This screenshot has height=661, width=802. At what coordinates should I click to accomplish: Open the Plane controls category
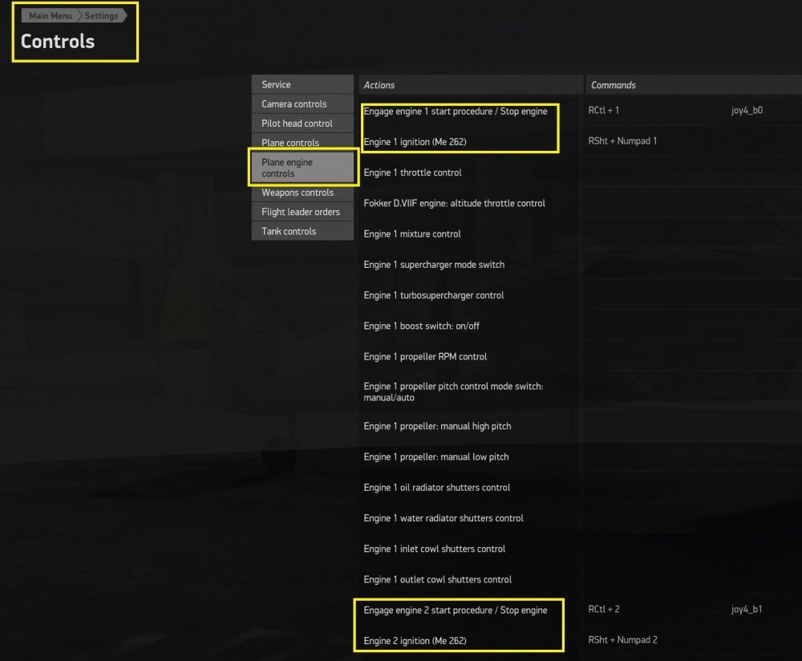pyautogui.click(x=302, y=142)
